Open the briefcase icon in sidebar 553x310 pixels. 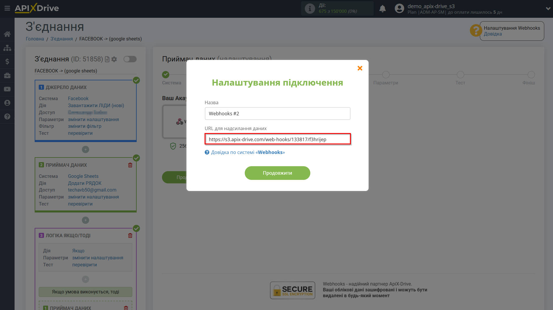pyautogui.click(x=7, y=75)
